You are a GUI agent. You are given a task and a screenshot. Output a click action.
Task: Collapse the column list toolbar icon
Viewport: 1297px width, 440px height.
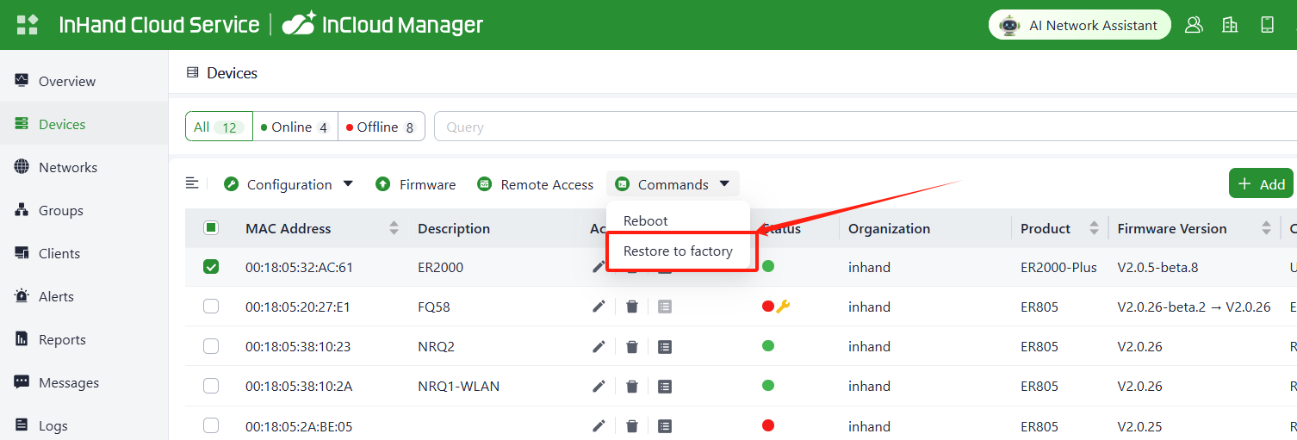tap(192, 183)
